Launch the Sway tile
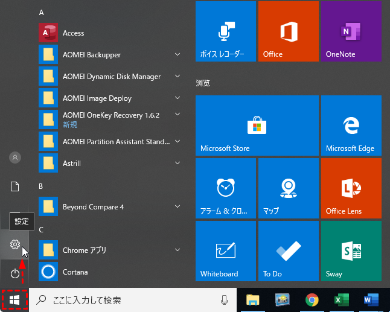This screenshot has height=312, width=390. coord(351,250)
